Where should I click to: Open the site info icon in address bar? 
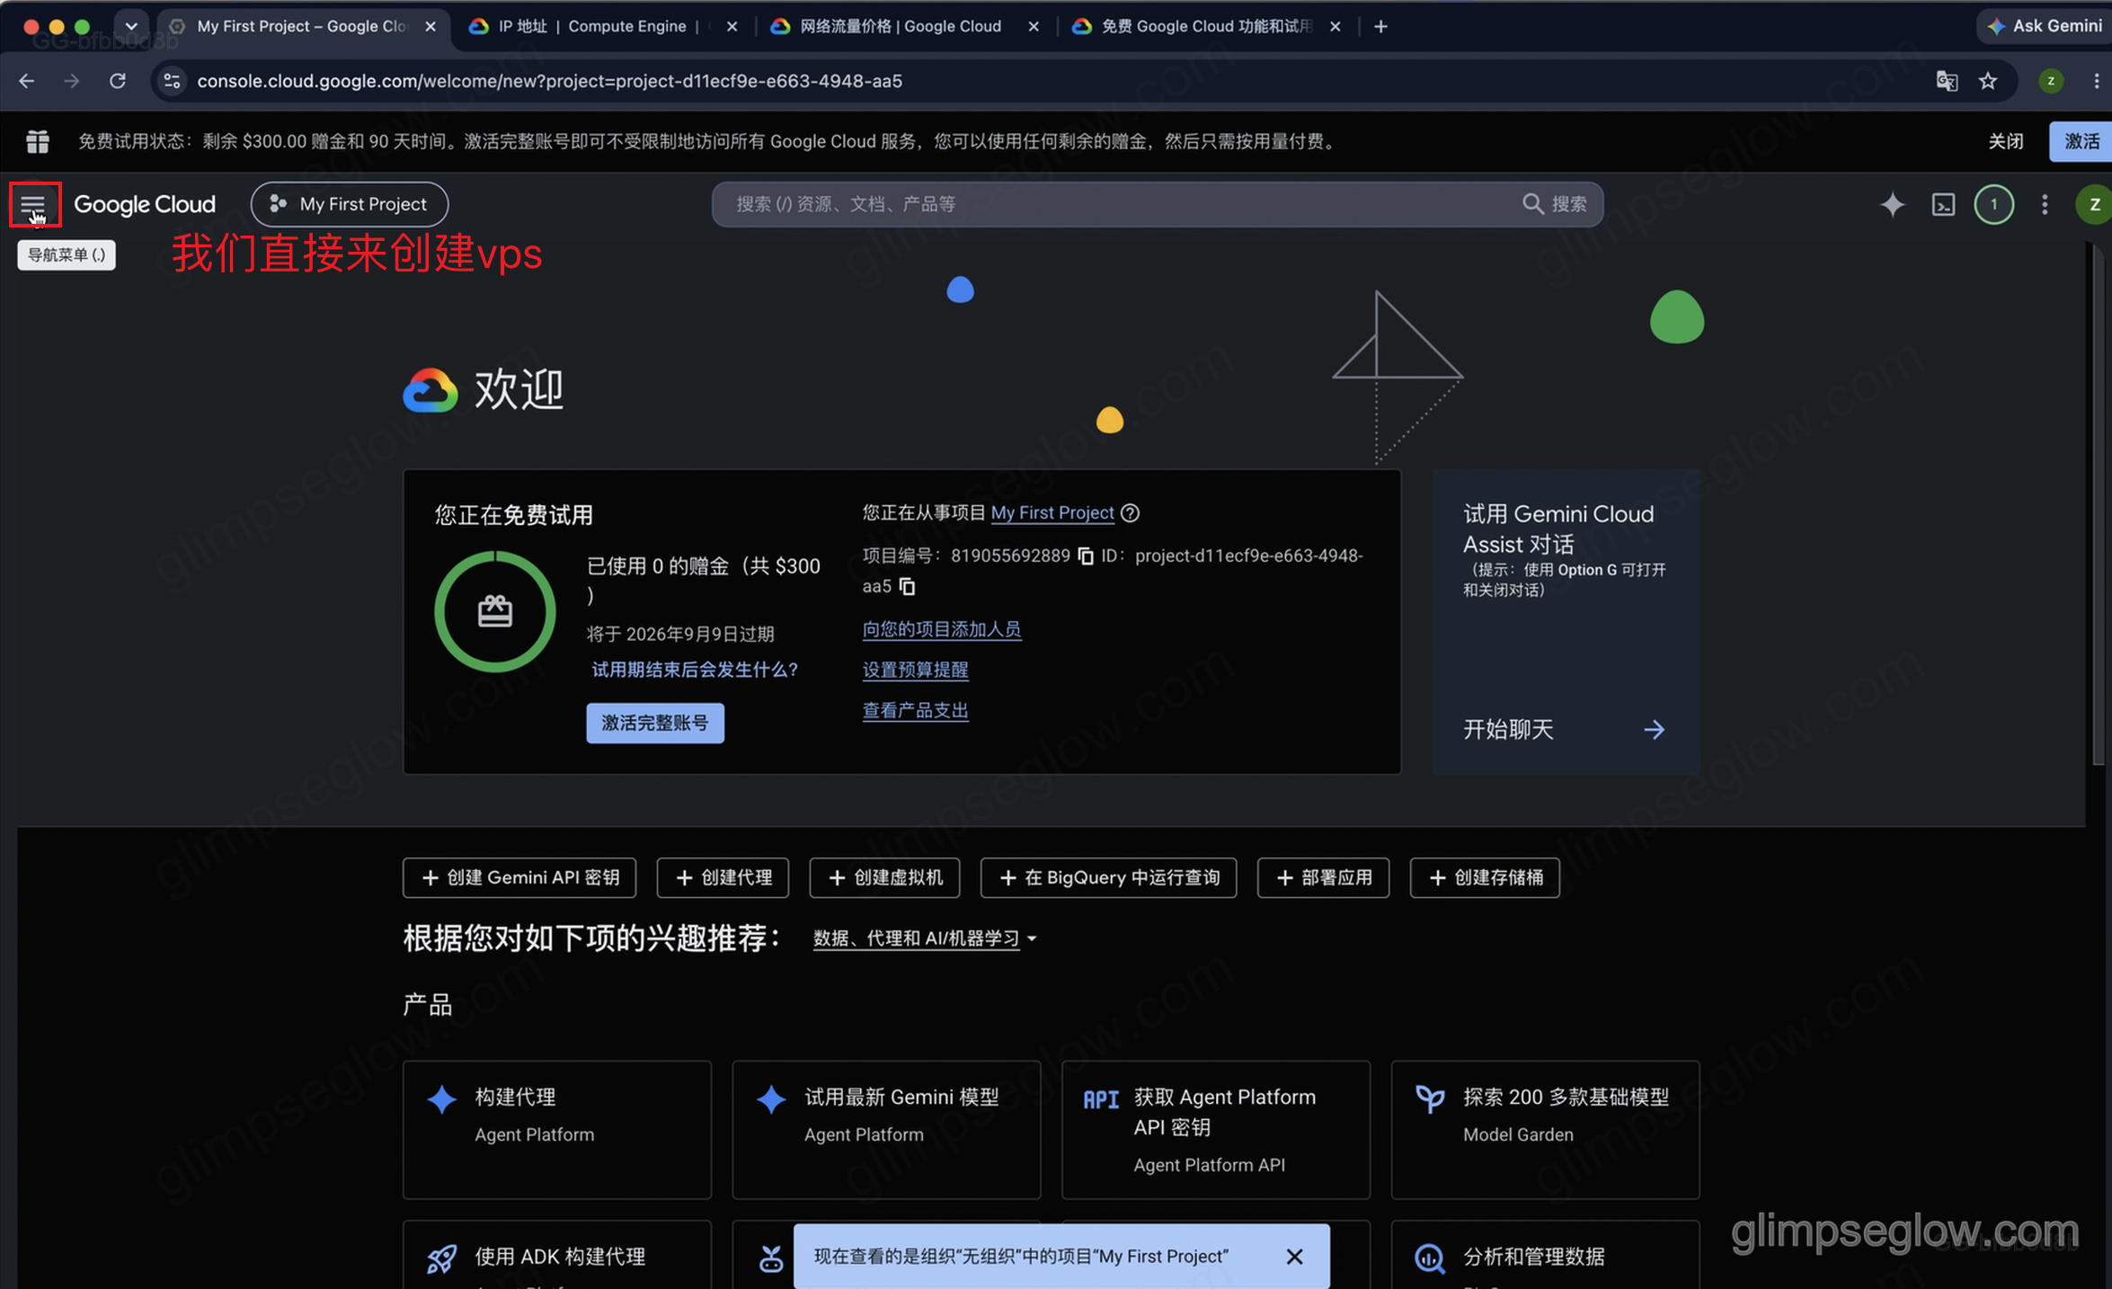(172, 81)
